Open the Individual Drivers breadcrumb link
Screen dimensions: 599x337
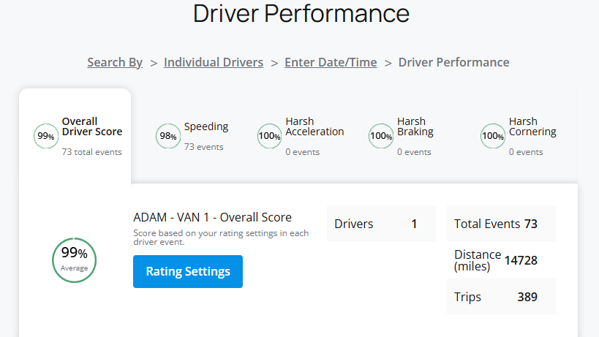point(214,62)
